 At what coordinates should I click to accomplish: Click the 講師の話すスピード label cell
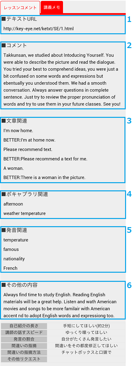pos(24,332)
